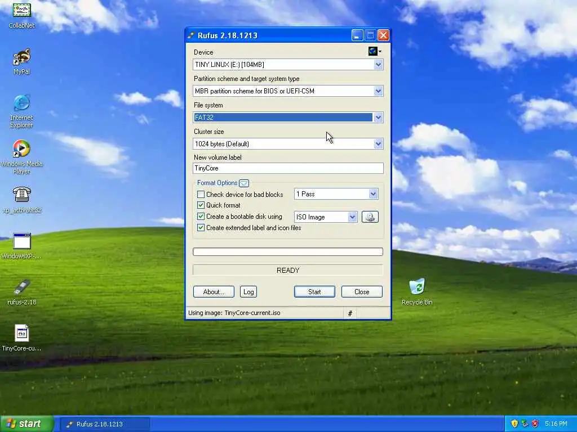The image size is (577, 432).
Task: Click Using image: TinyCore-current.iso status text
Action: pos(234,313)
